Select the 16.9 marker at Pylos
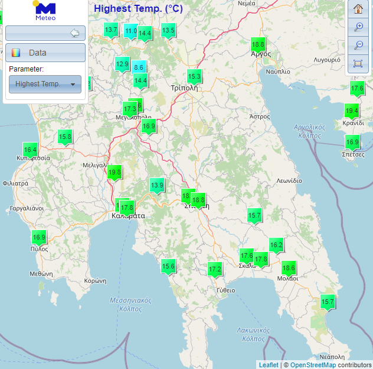 point(39,238)
